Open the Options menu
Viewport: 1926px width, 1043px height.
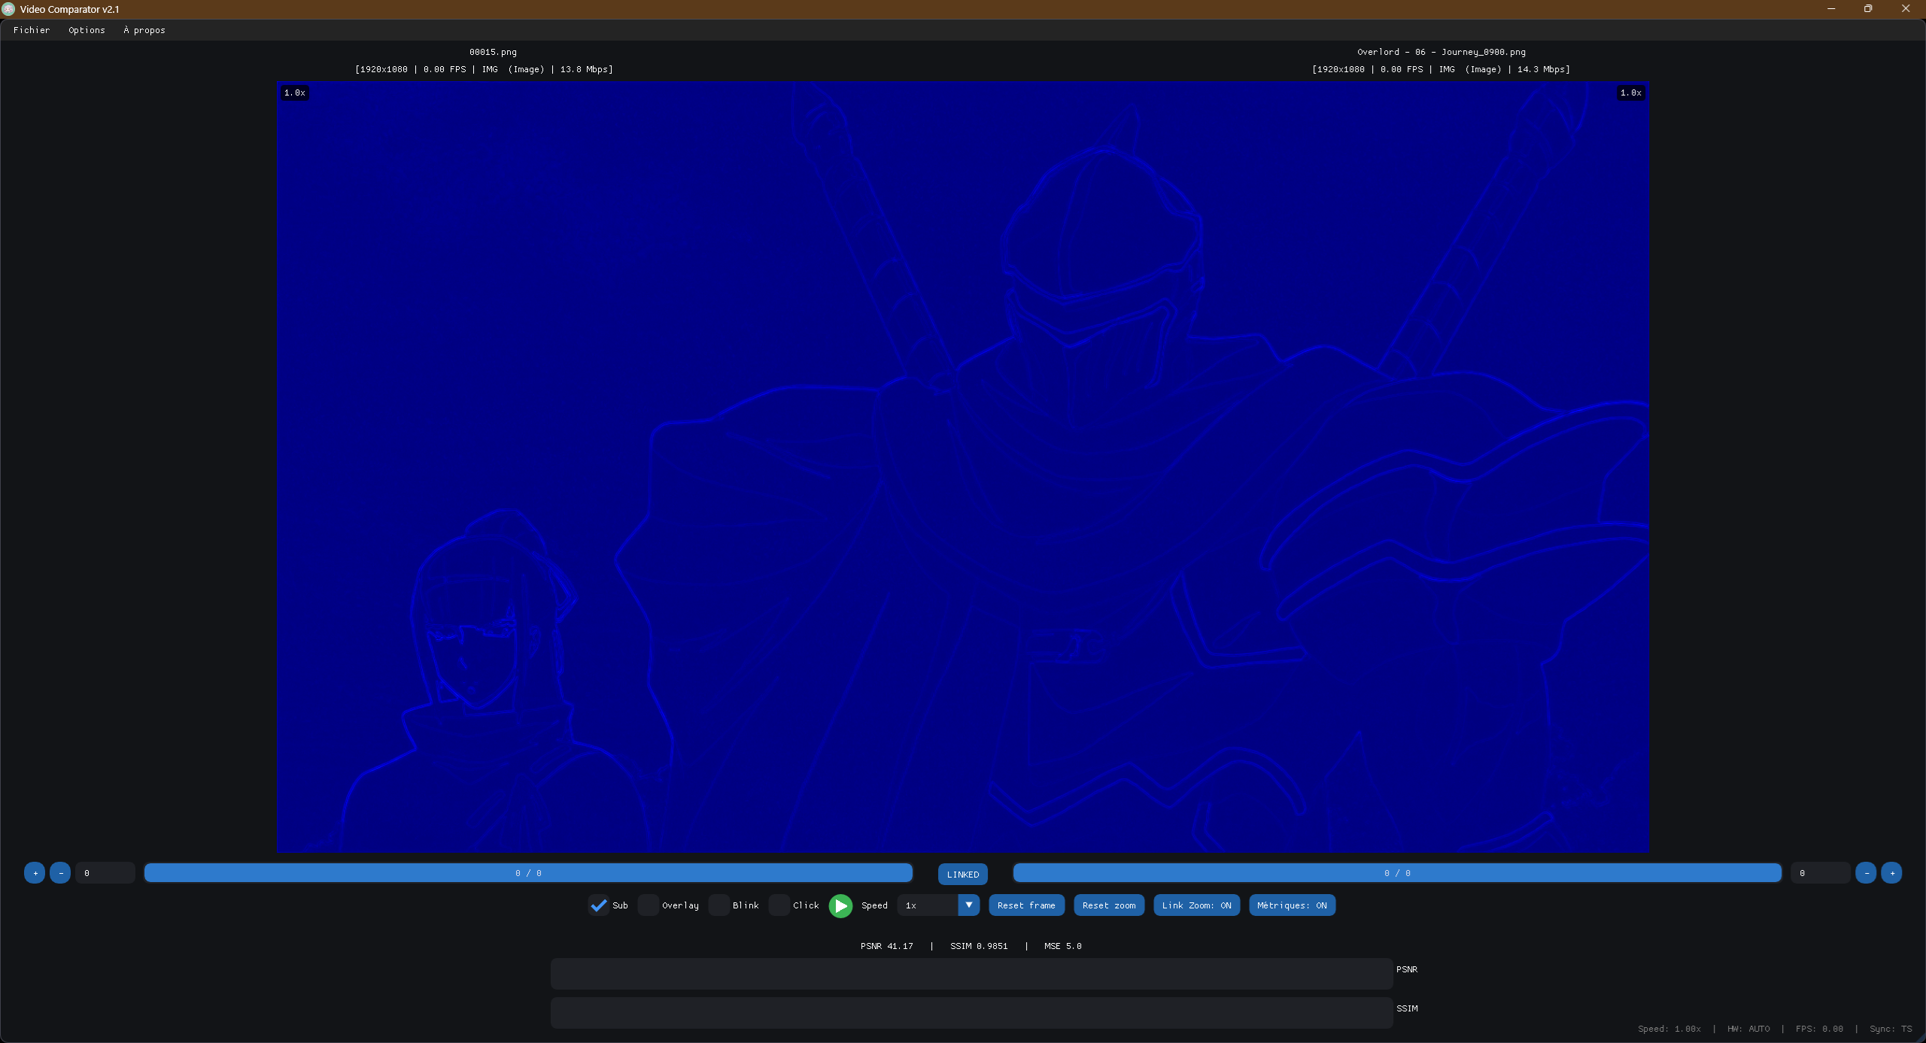(87, 30)
